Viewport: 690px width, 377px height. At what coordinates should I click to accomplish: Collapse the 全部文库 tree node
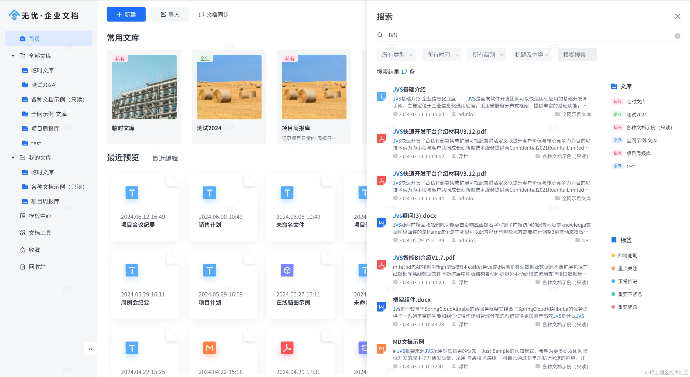[x=13, y=56]
